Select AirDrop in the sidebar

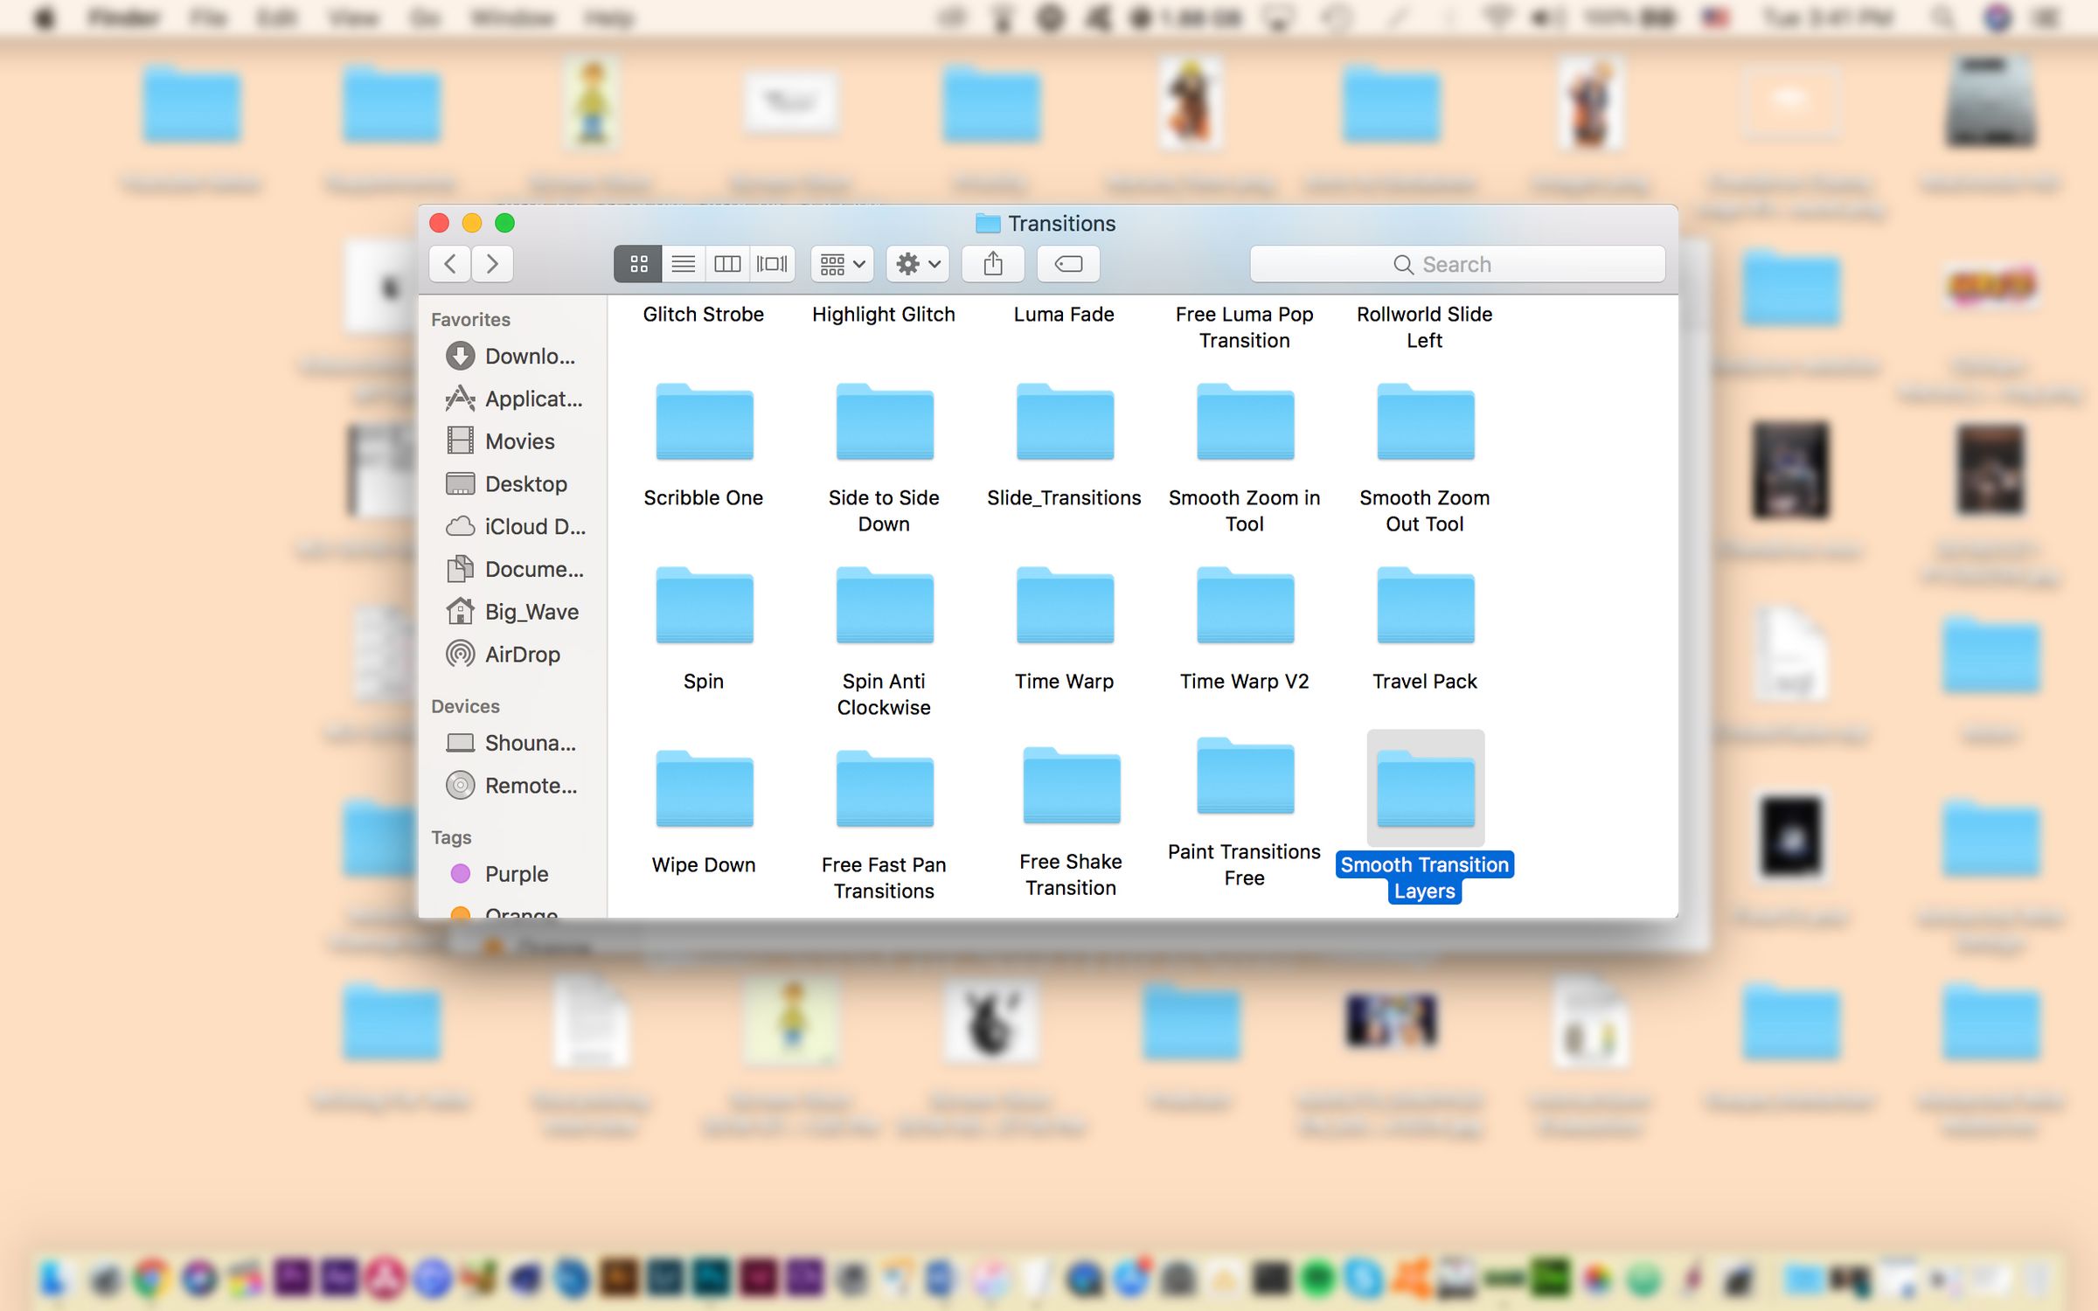coord(519,654)
